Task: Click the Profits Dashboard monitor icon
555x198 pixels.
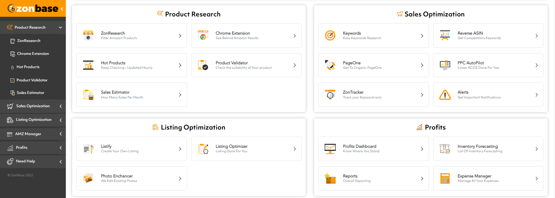Action: click(330, 149)
